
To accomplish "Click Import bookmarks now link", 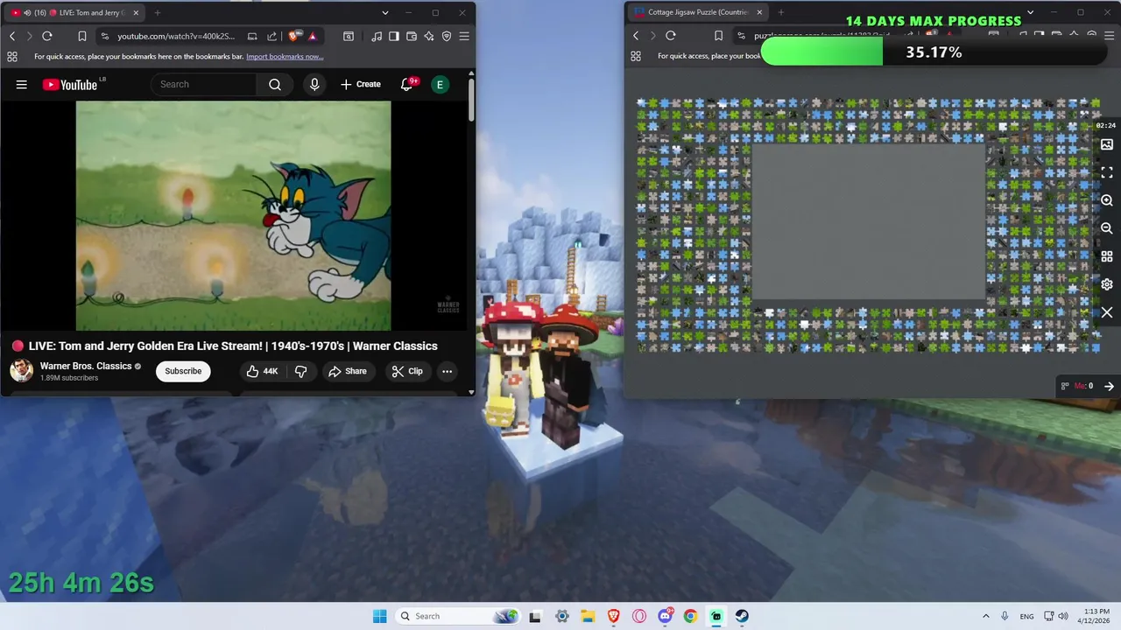I will 285,56.
